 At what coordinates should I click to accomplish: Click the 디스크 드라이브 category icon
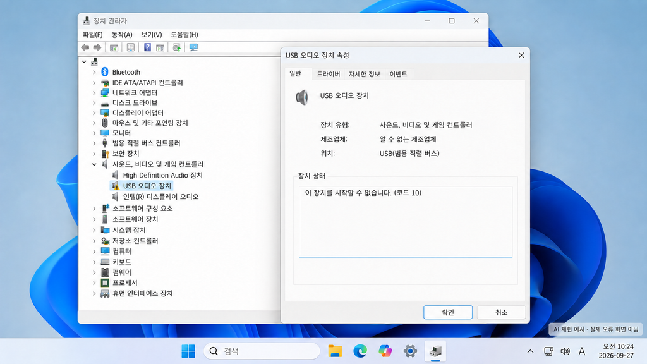105,103
